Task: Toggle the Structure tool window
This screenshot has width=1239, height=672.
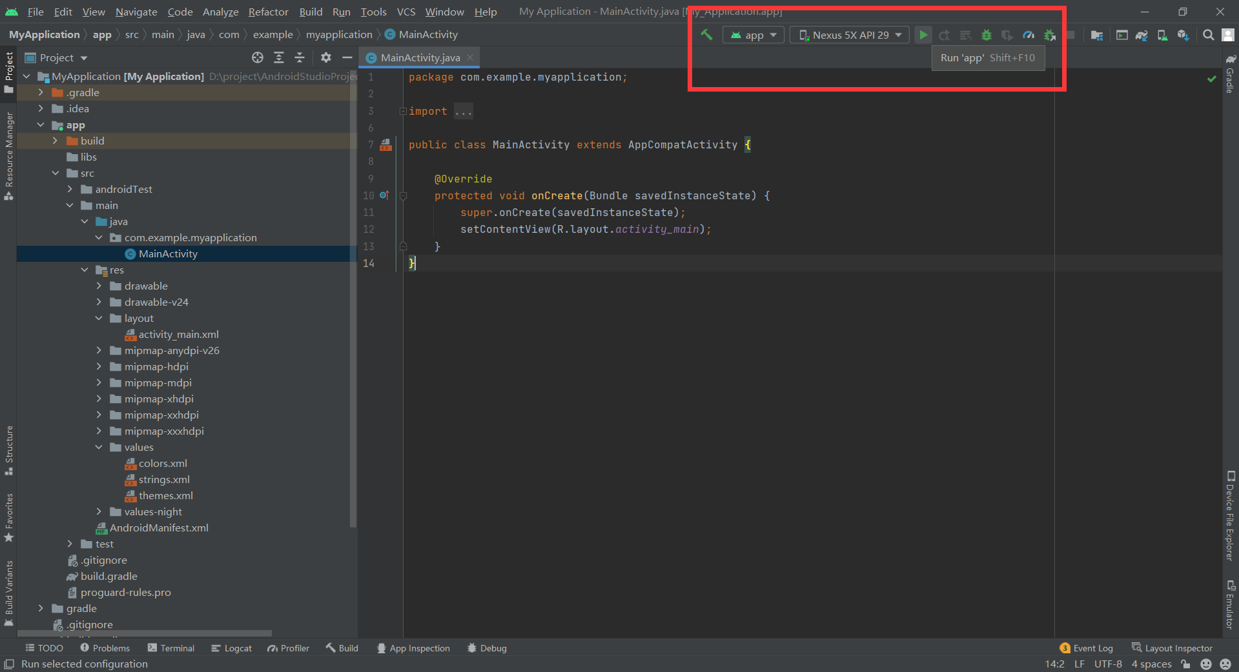Action: pos(8,450)
